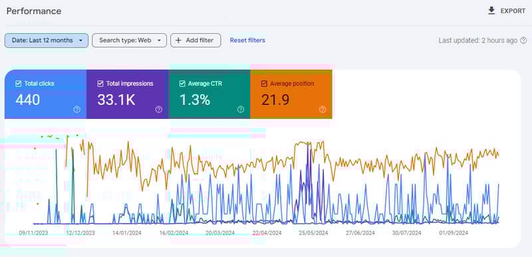
Task: Click the Add filter button
Action: tap(196, 41)
